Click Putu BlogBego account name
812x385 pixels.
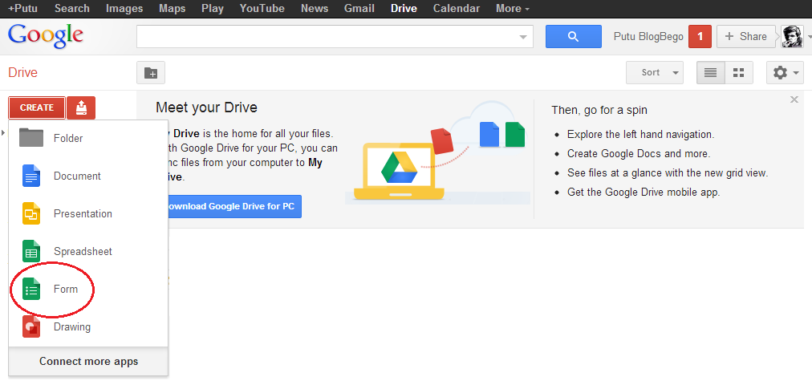click(x=648, y=36)
